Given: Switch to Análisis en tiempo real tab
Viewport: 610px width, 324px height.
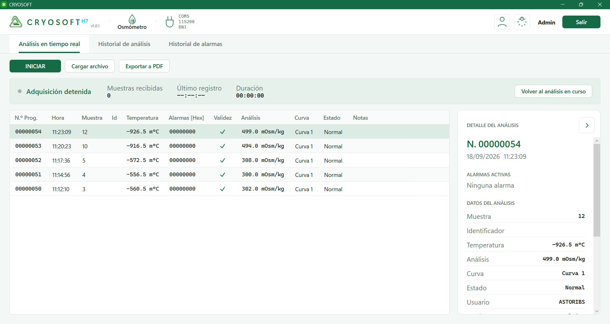Looking at the screenshot, I should [x=49, y=44].
